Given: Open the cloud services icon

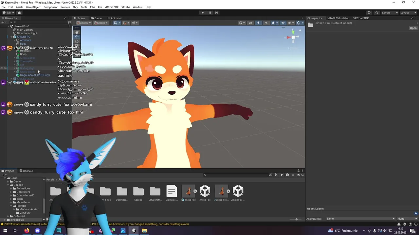Looking at the screenshot, I should pyautogui.click(x=19, y=13).
